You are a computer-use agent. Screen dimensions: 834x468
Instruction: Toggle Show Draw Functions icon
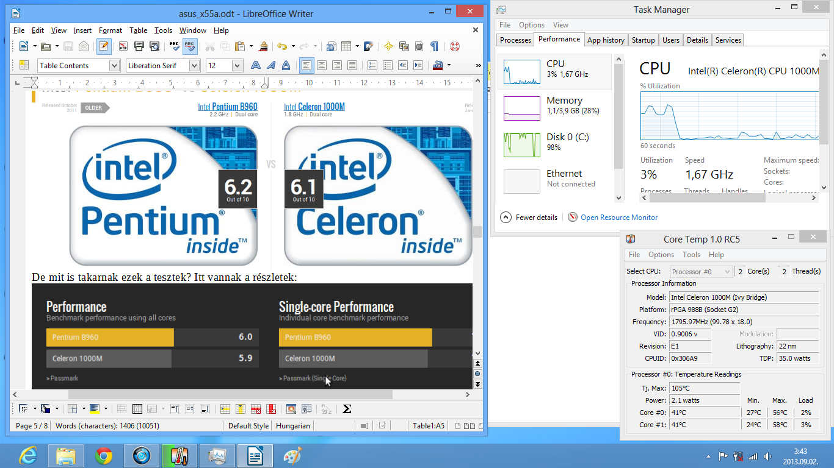369,46
